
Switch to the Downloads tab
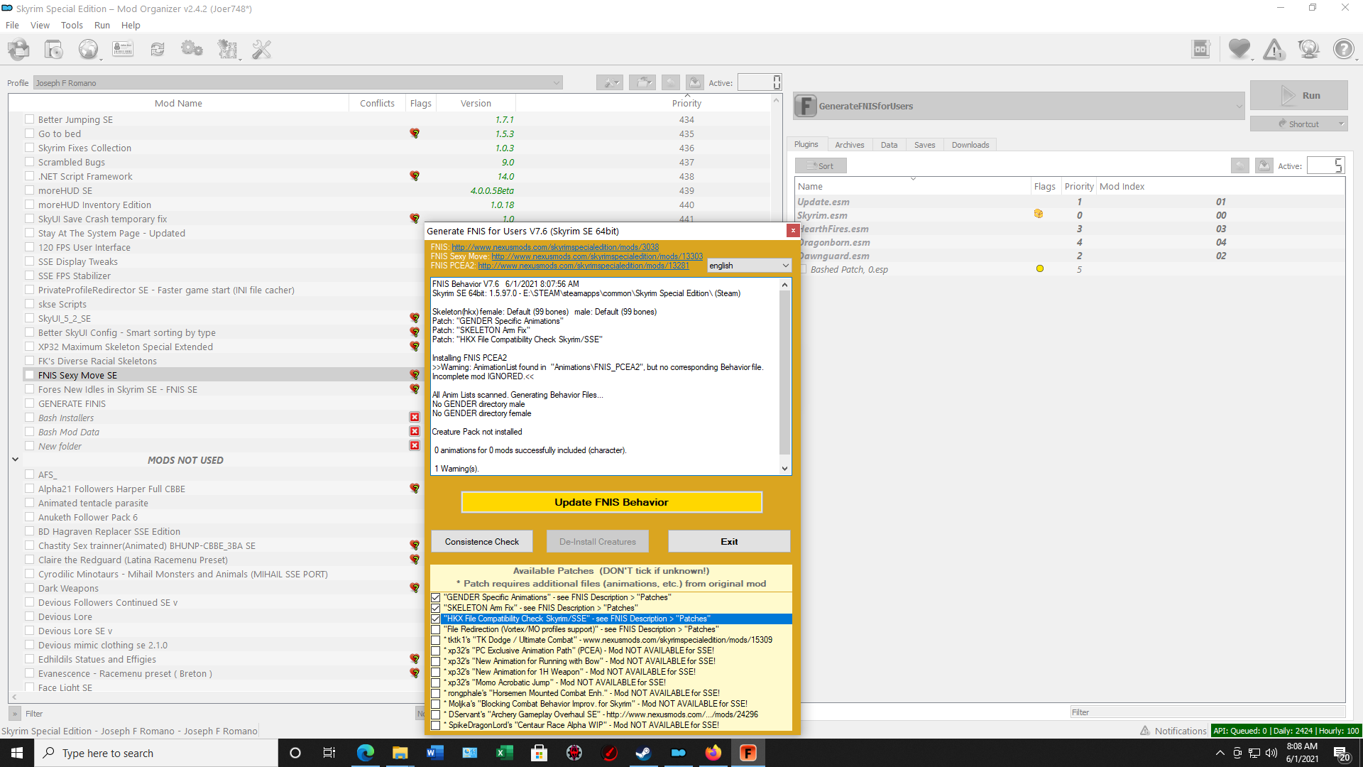(970, 145)
